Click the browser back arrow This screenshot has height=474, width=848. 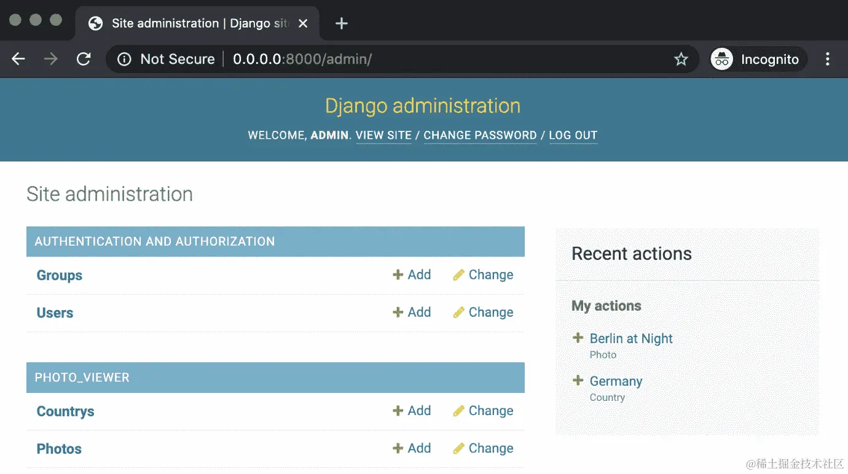coord(18,59)
